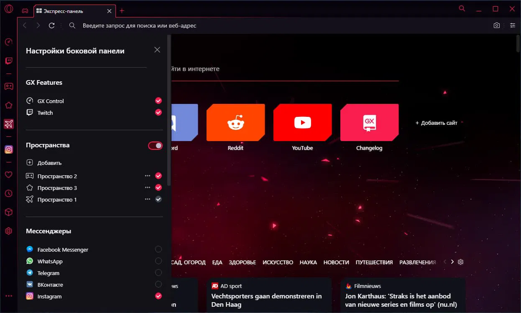Close sidebar settings panel
Image resolution: width=521 pixels, height=313 pixels.
tap(157, 50)
